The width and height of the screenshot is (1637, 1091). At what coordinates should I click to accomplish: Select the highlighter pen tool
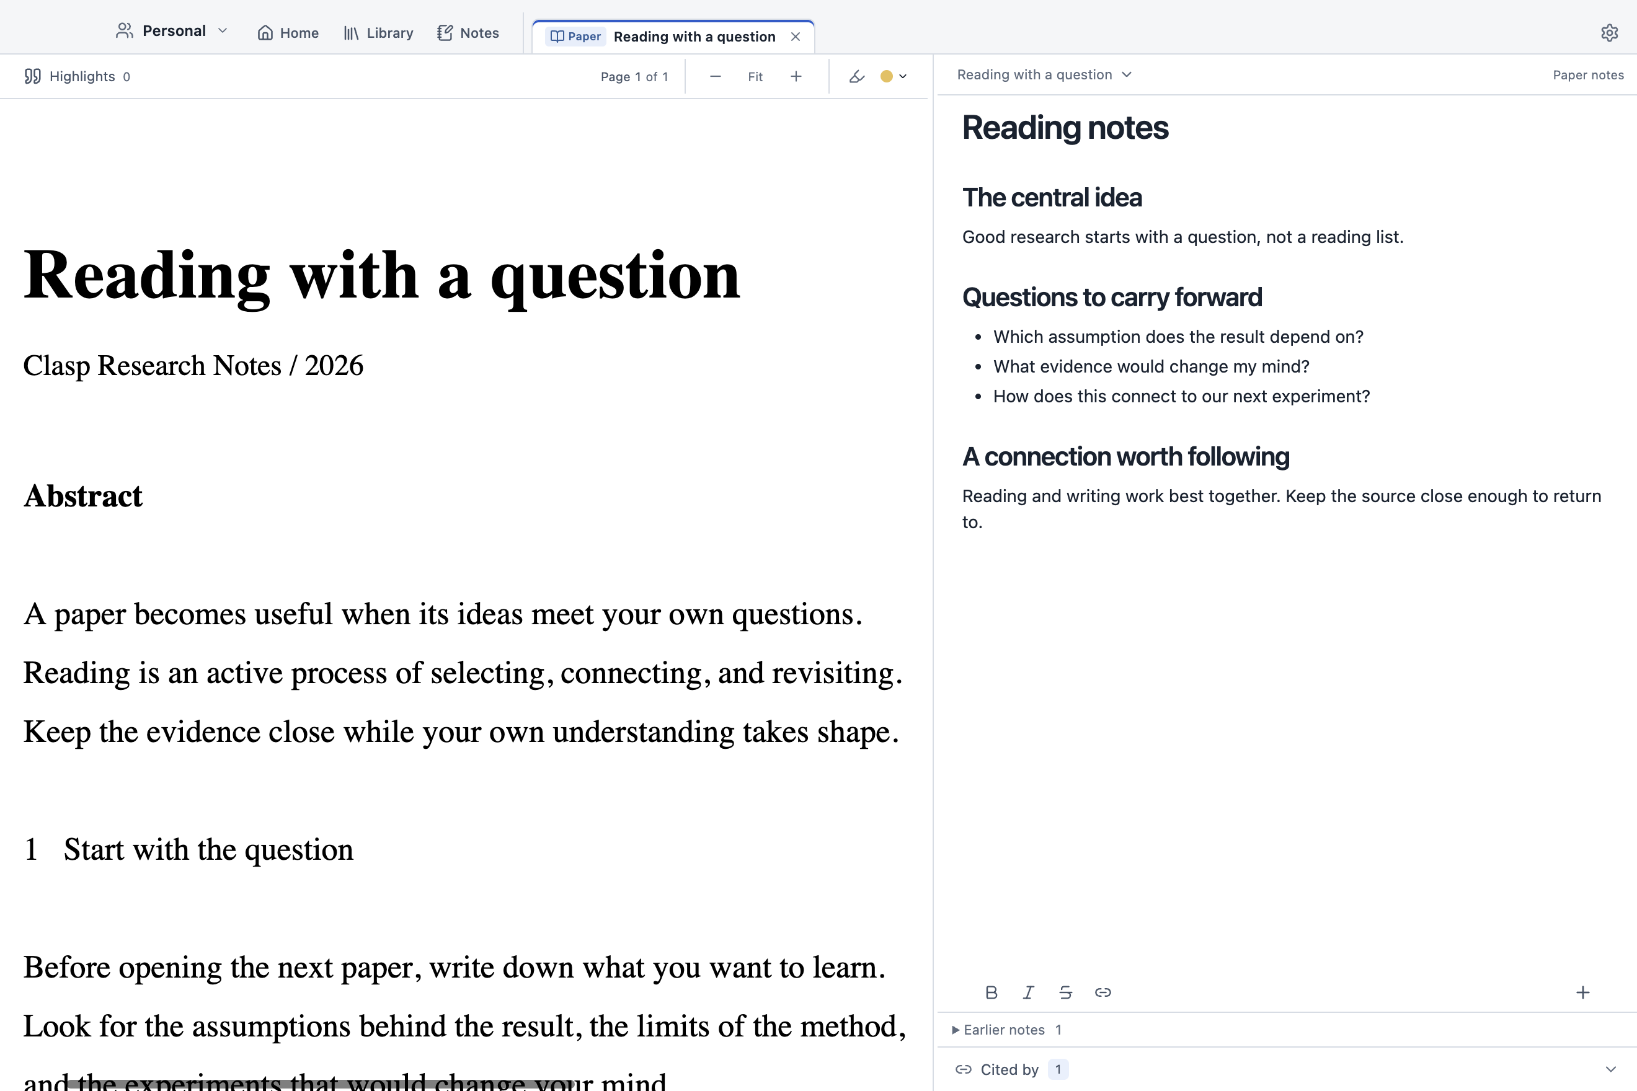[x=857, y=76]
